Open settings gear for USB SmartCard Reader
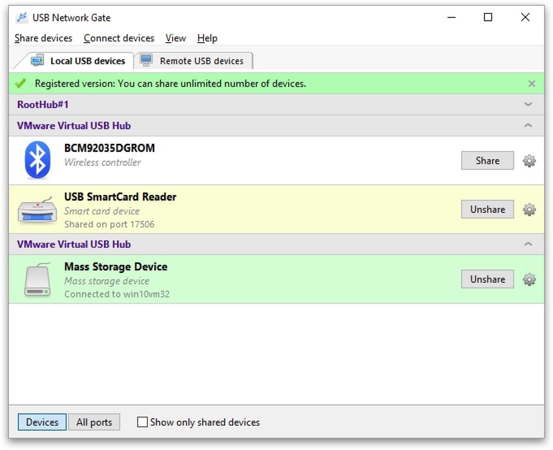Image resolution: width=553 pixels, height=450 pixels. point(529,209)
